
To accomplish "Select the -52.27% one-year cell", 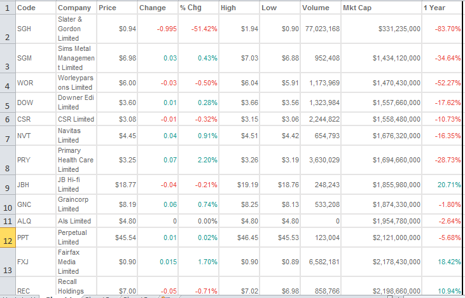I will point(442,83).
